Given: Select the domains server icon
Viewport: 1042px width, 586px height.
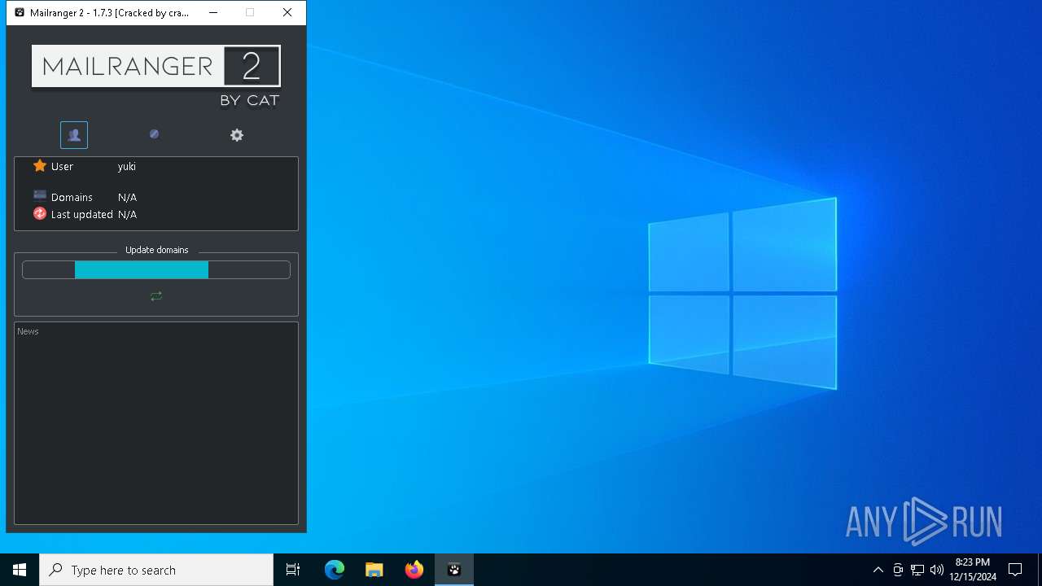Looking at the screenshot, I should tap(40, 195).
